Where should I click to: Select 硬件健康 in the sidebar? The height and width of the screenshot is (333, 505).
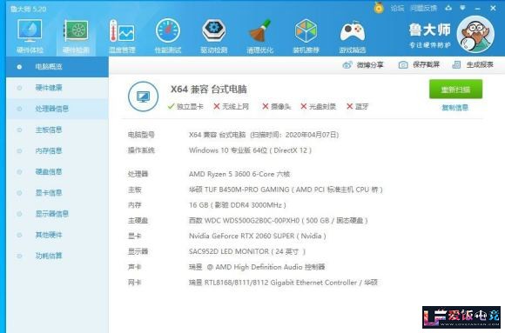coord(57,88)
